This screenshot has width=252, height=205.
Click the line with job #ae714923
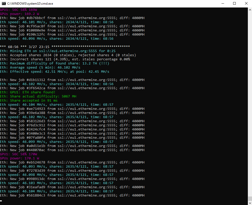[72, 109]
